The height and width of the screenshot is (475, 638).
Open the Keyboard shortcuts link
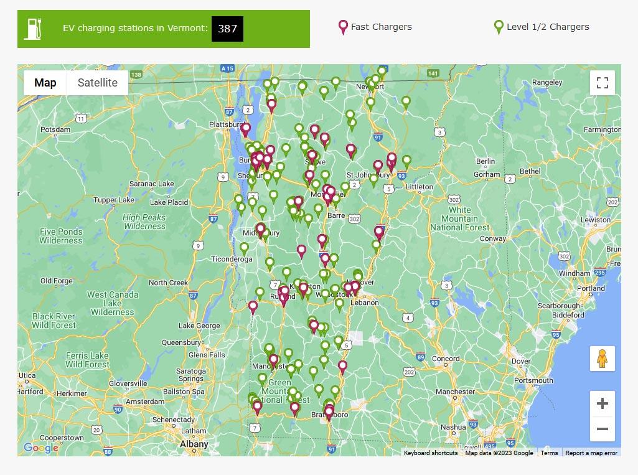click(431, 453)
